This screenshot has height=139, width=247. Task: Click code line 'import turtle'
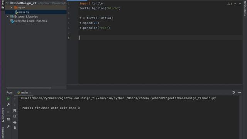[x=91, y=3]
